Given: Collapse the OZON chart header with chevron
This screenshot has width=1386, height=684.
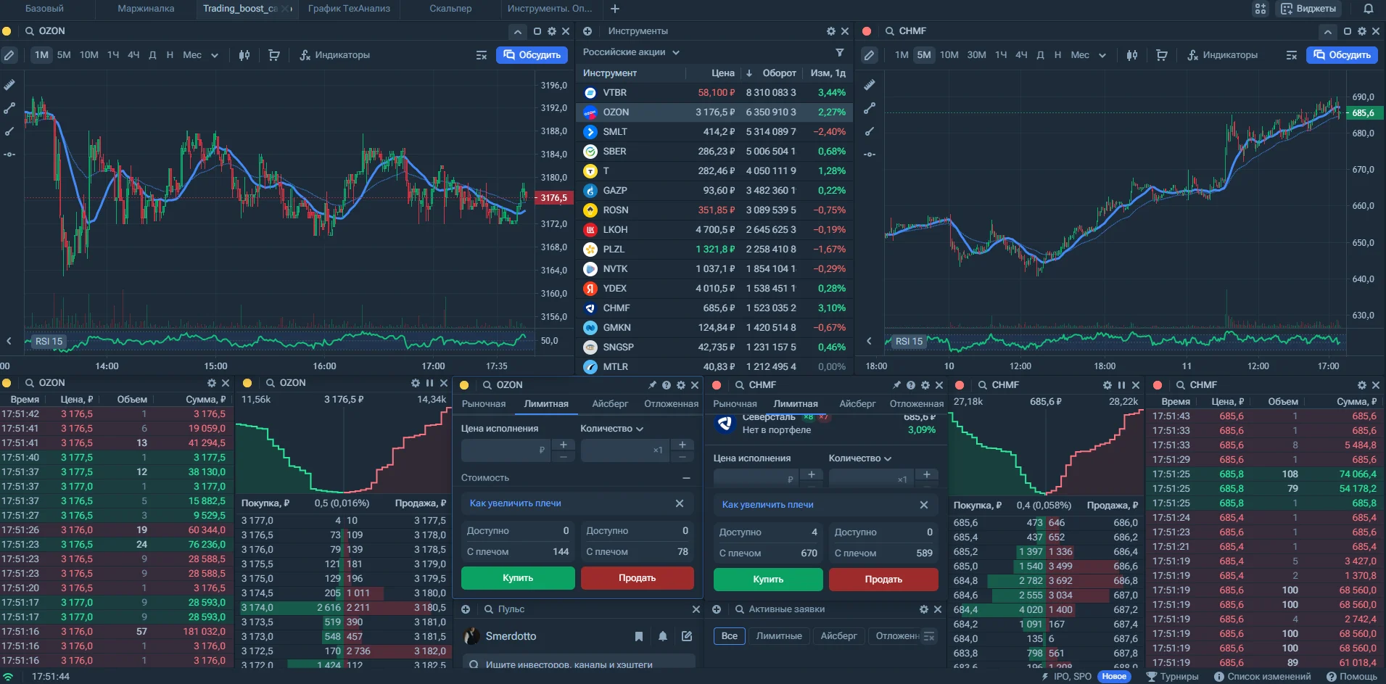Looking at the screenshot, I should coord(517,31).
